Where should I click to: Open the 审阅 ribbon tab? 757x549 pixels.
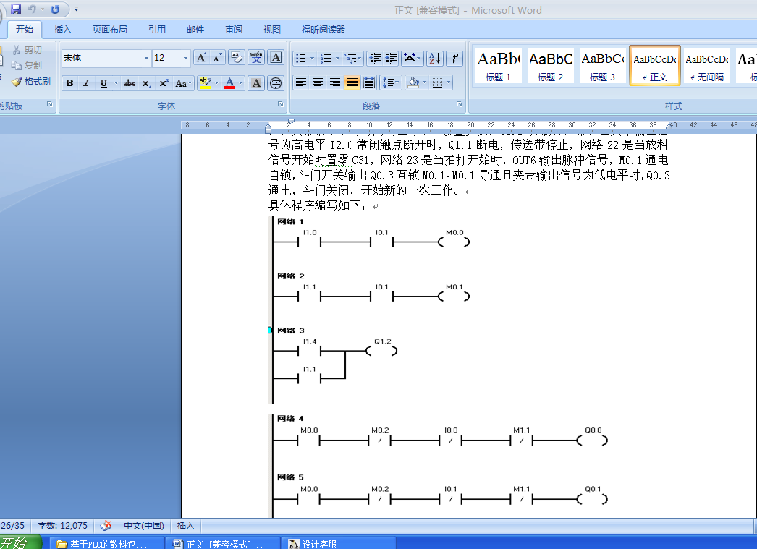tap(234, 30)
